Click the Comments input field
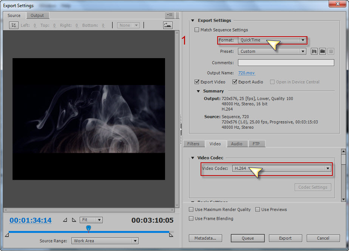The height and width of the screenshot is (251, 349). pos(286,63)
